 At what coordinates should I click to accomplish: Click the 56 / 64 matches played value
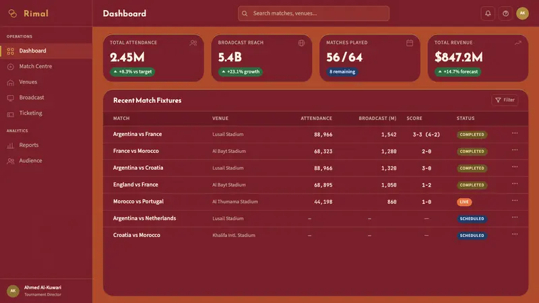[344, 57]
